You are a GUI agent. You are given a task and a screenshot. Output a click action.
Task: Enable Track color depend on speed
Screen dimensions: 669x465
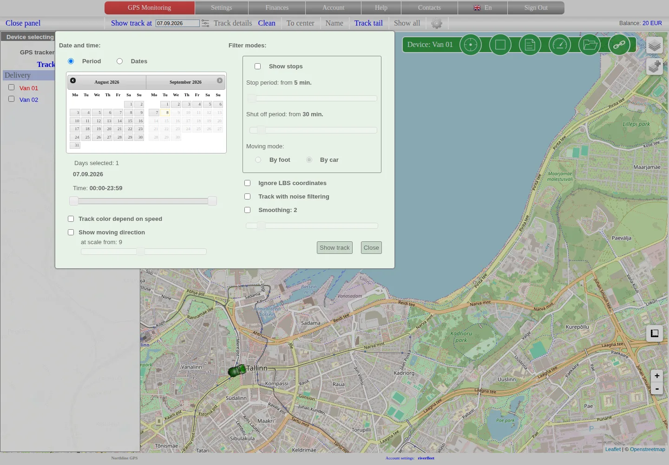click(71, 219)
